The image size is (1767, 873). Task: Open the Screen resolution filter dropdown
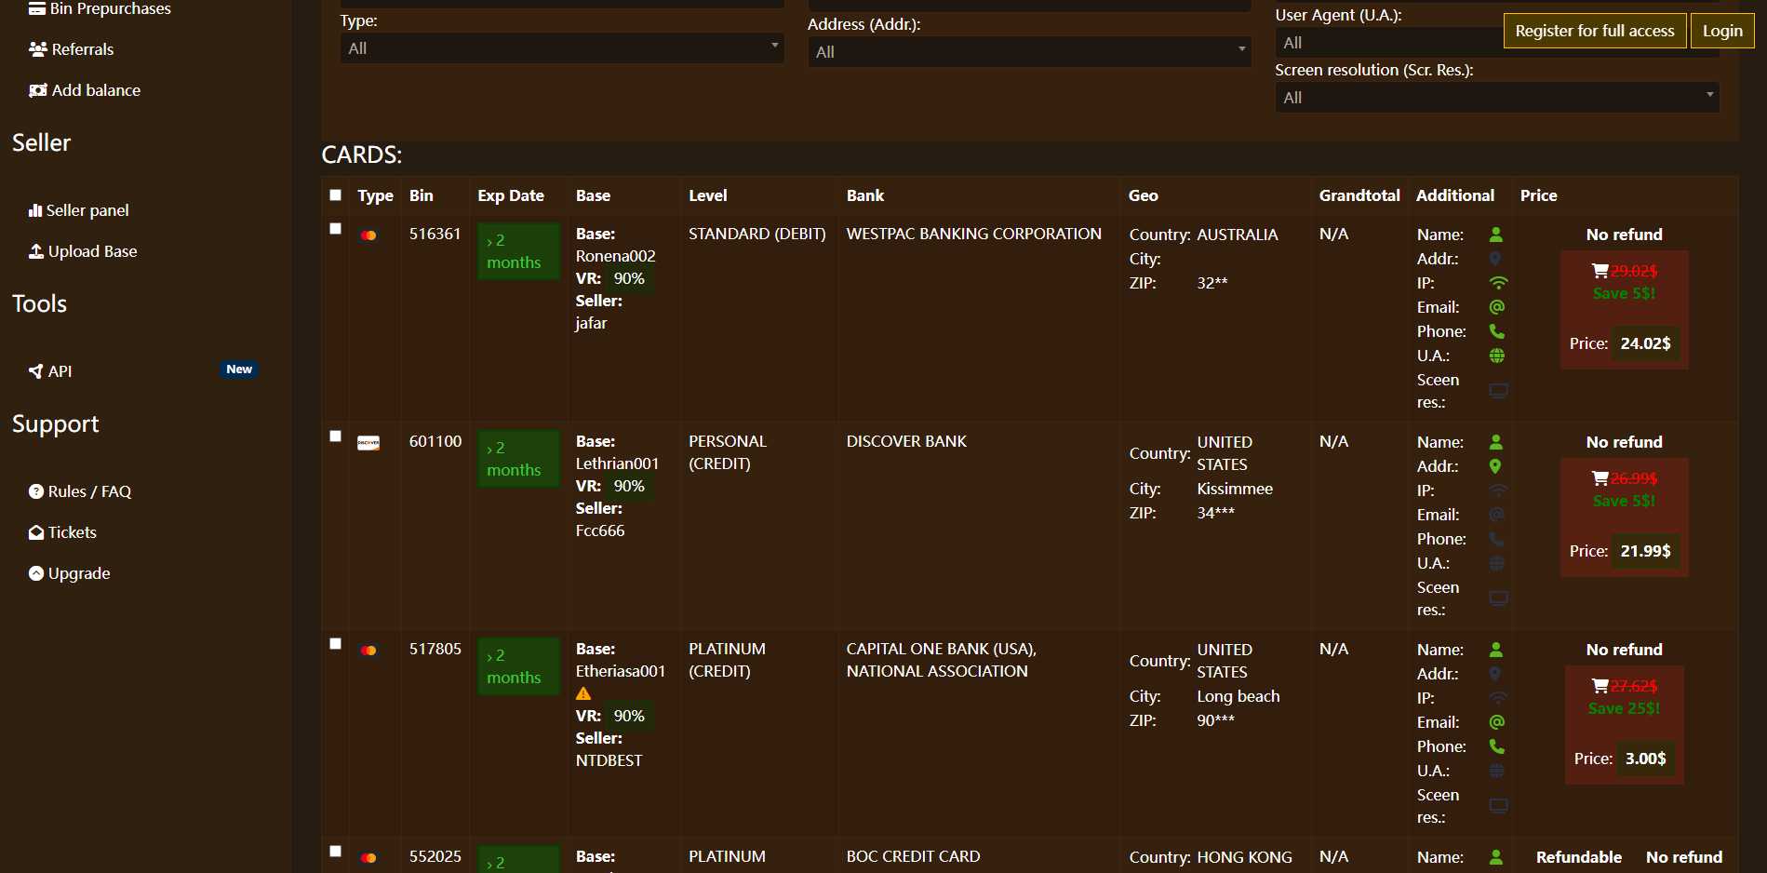[1497, 98]
